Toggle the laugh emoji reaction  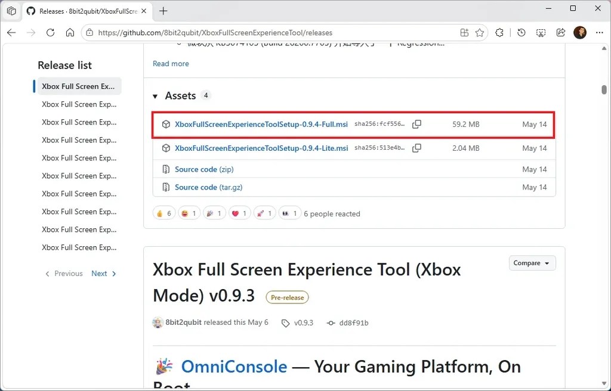click(x=189, y=213)
